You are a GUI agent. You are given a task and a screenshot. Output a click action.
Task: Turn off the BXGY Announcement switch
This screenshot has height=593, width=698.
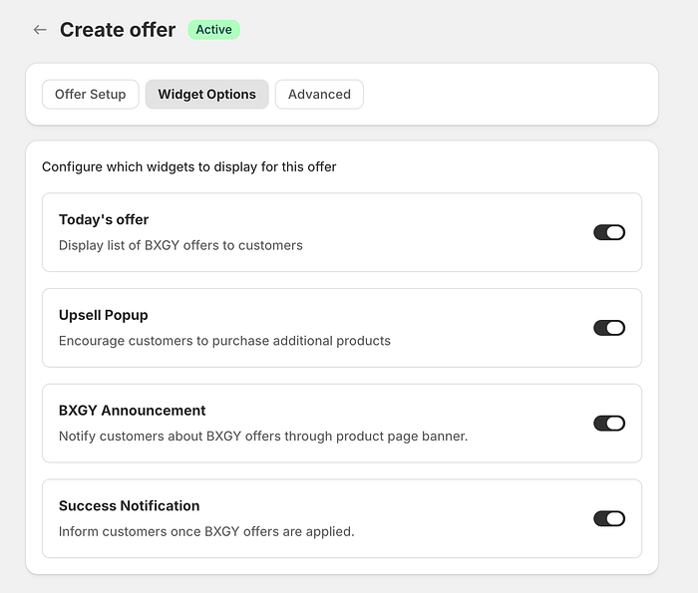pyautogui.click(x=609, y=423)
